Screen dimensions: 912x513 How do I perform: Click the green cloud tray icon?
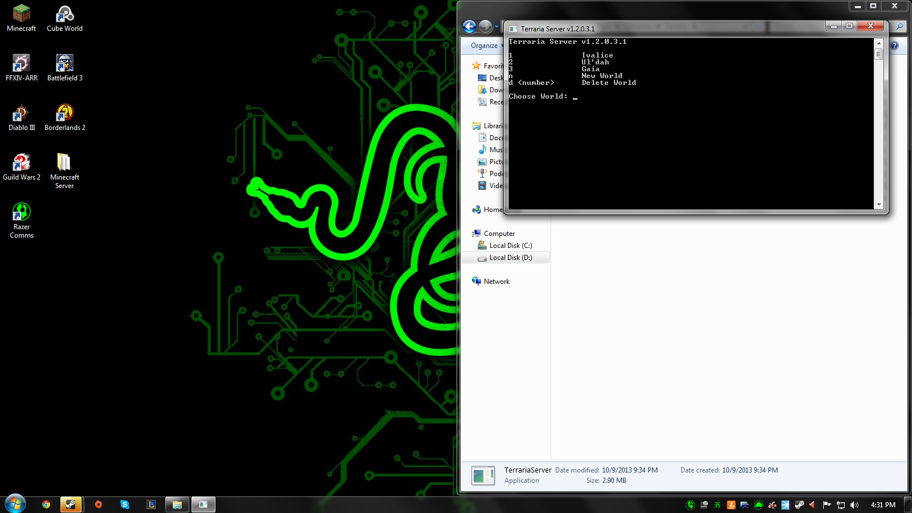click(x=759, y=504)
